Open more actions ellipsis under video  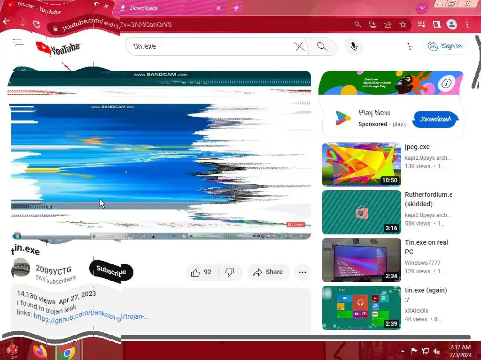[x=303, y=272]
